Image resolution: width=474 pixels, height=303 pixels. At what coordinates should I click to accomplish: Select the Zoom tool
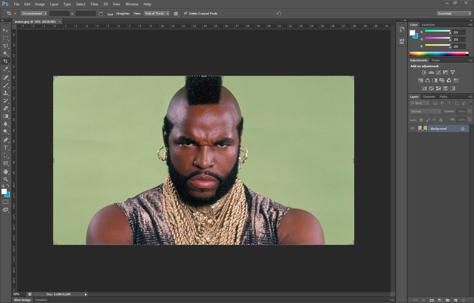tap(6, 179)
